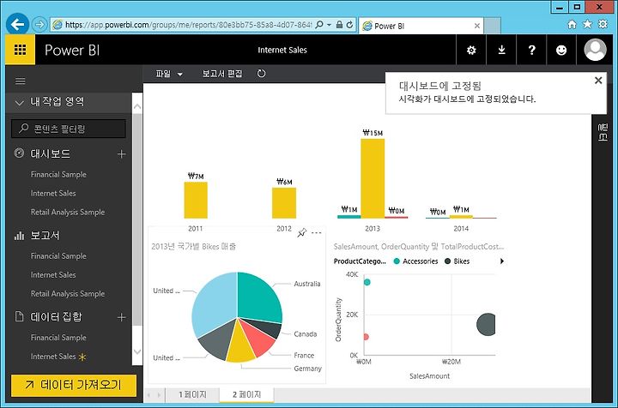This screenshot has width=618, height=408.
Task: Select the 2 페이지 tab
Action: tap(246, 394)
